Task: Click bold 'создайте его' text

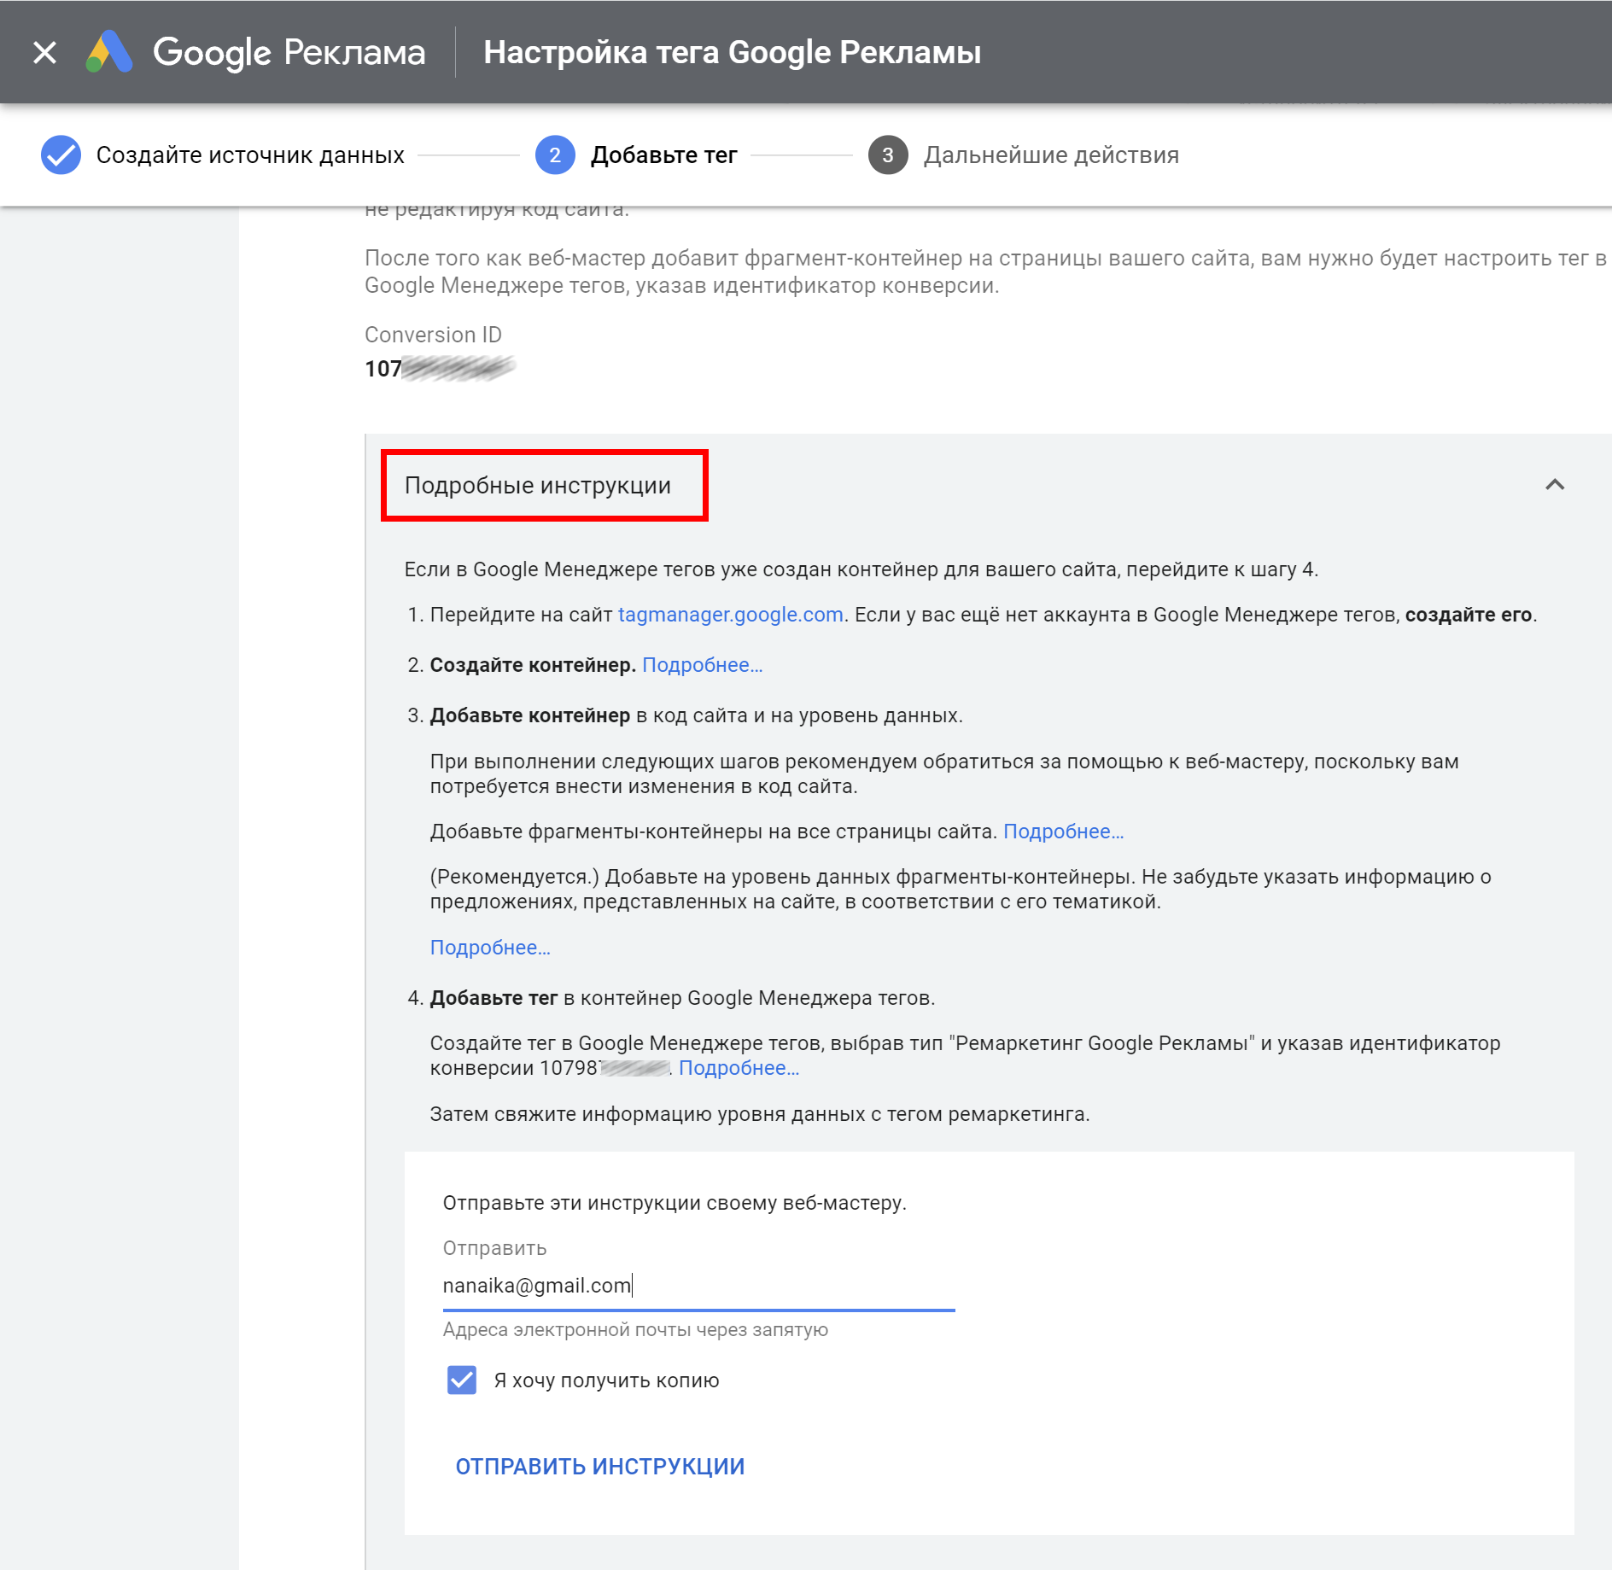Action: [x=1469, y=615]
